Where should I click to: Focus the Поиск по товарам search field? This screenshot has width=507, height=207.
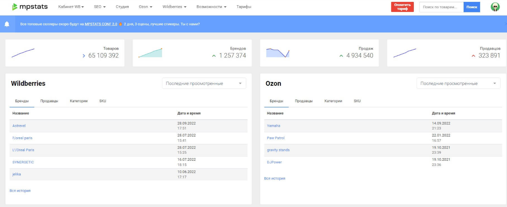pyautogui.click(x=441, y=7)
